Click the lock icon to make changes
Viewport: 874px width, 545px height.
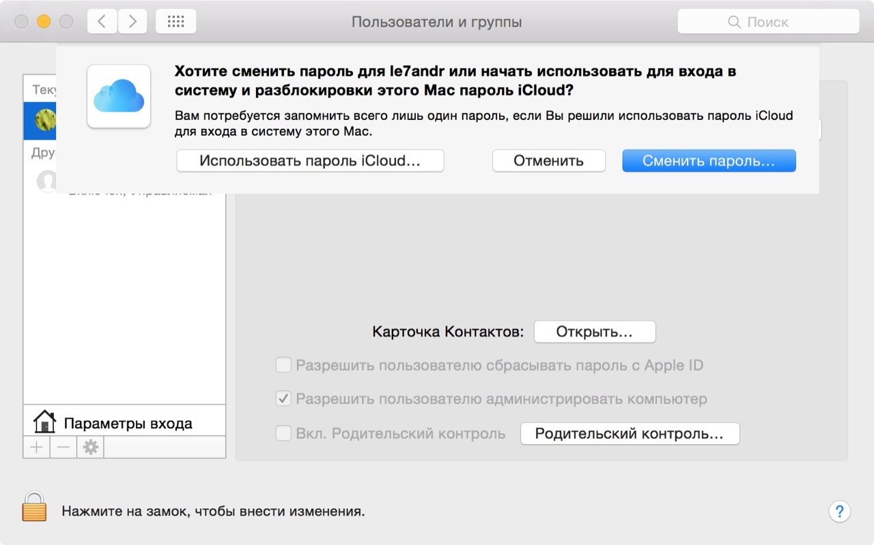tap(34, 507)
